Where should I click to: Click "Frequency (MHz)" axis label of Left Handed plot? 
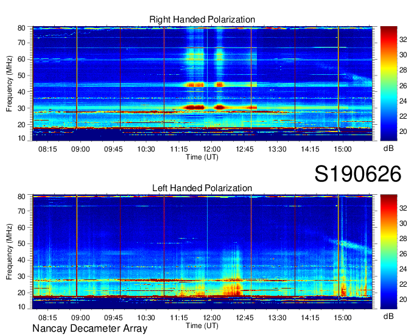pos(9,252)
